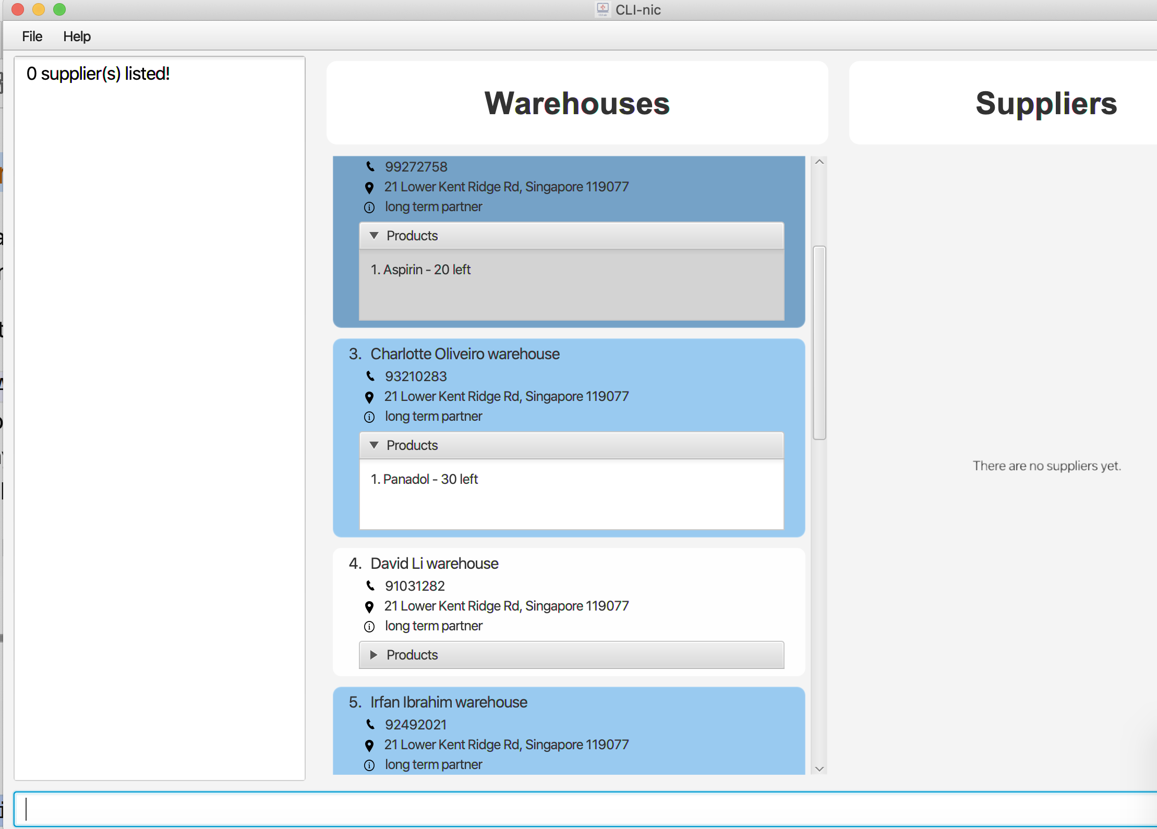The height and width of the screenshot is (829, 1157).
Task: Click the Panadol - 30 left product entry
Action: tap(424, 479)
